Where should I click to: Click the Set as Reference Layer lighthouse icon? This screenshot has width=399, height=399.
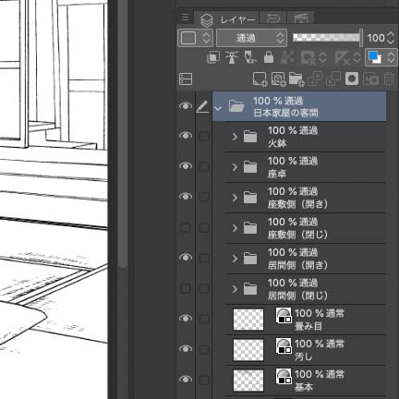pyautogui.click(x=232, y=57)
